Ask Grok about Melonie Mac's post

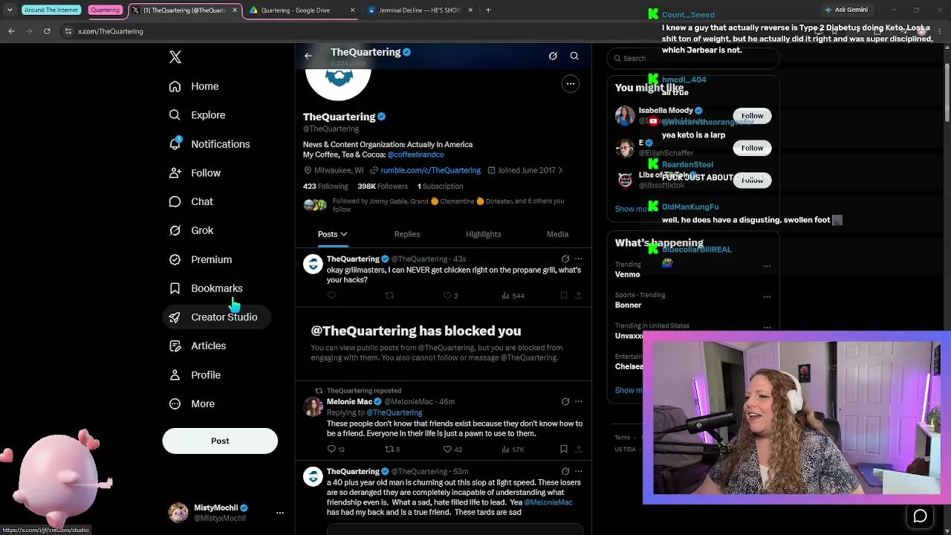pyautogui.click(x=565, y=402)
